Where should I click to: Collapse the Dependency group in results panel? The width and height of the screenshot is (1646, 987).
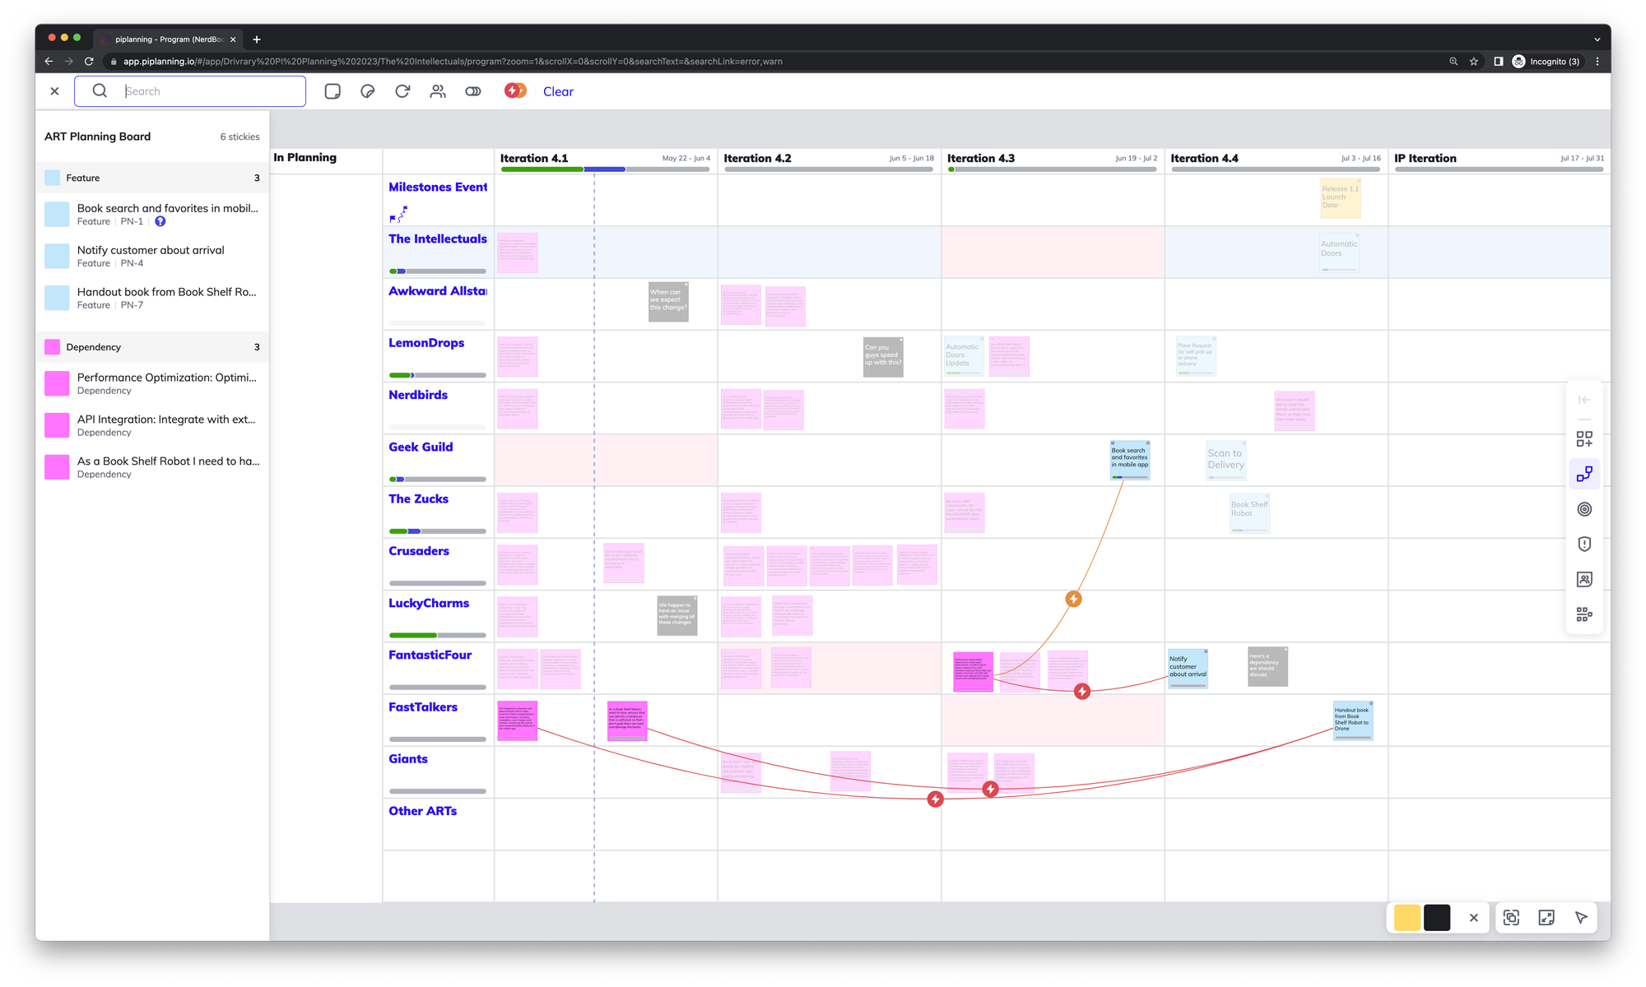[152, 347]
